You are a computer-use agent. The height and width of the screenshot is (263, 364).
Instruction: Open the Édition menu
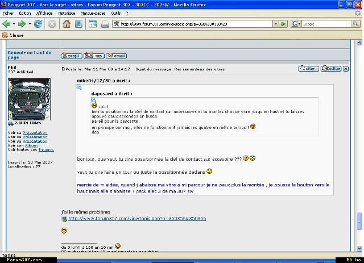click(x=25, y=13)
